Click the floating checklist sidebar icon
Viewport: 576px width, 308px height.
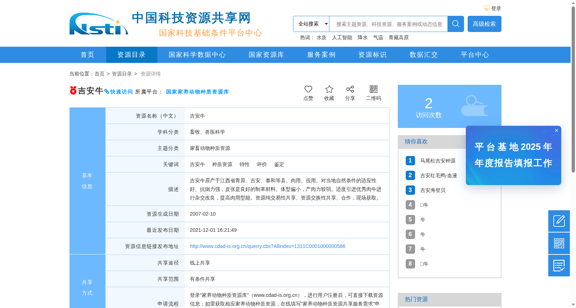coord(559,266)
